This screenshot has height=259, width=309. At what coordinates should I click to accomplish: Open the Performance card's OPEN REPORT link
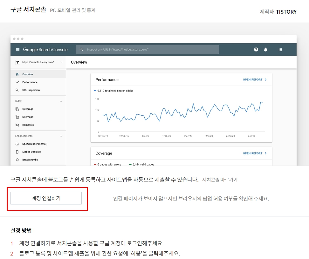click(255, 79)
